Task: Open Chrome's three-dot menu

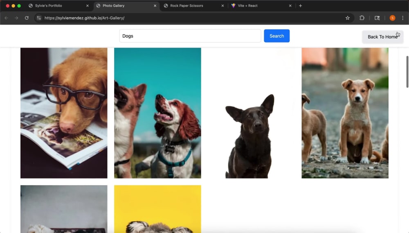Action: (x=403, y=18)
